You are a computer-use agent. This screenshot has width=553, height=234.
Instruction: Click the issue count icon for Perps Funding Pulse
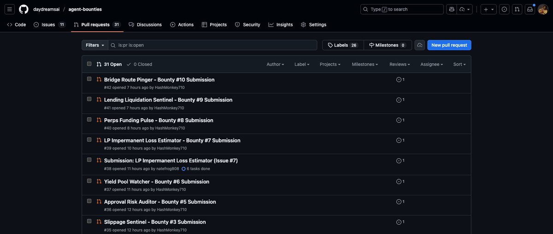[x=400, y=120]
